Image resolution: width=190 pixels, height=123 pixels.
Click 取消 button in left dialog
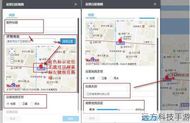(x=13, y=119)
